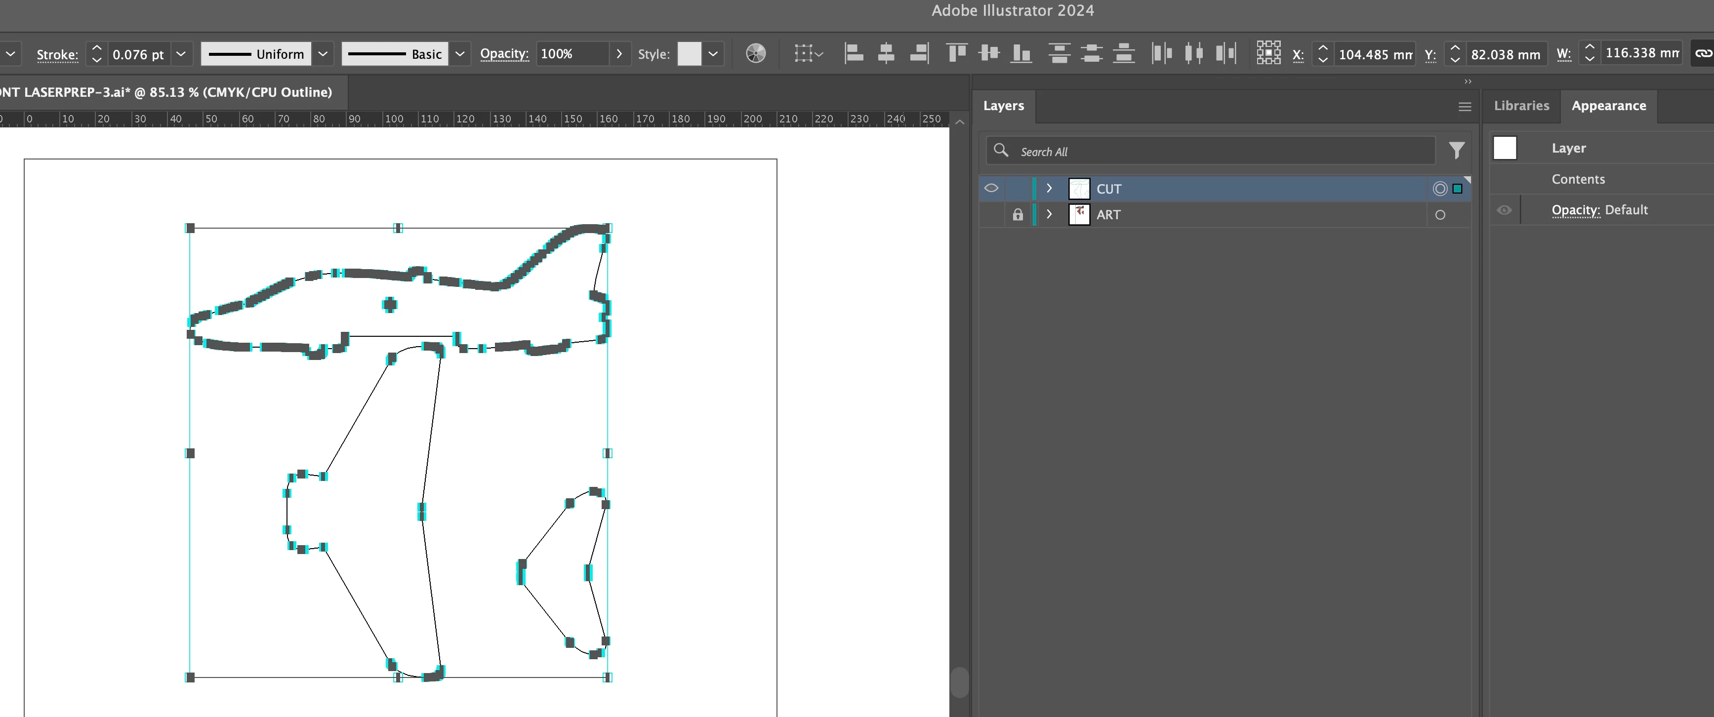Open the Uniform variable width profile dropdown
1714x717 pixels.
323,54
